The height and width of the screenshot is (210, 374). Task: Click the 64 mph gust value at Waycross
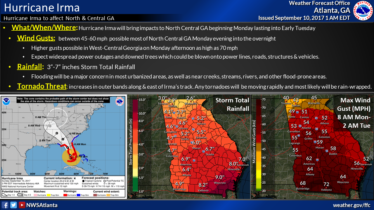click(343, 177)
